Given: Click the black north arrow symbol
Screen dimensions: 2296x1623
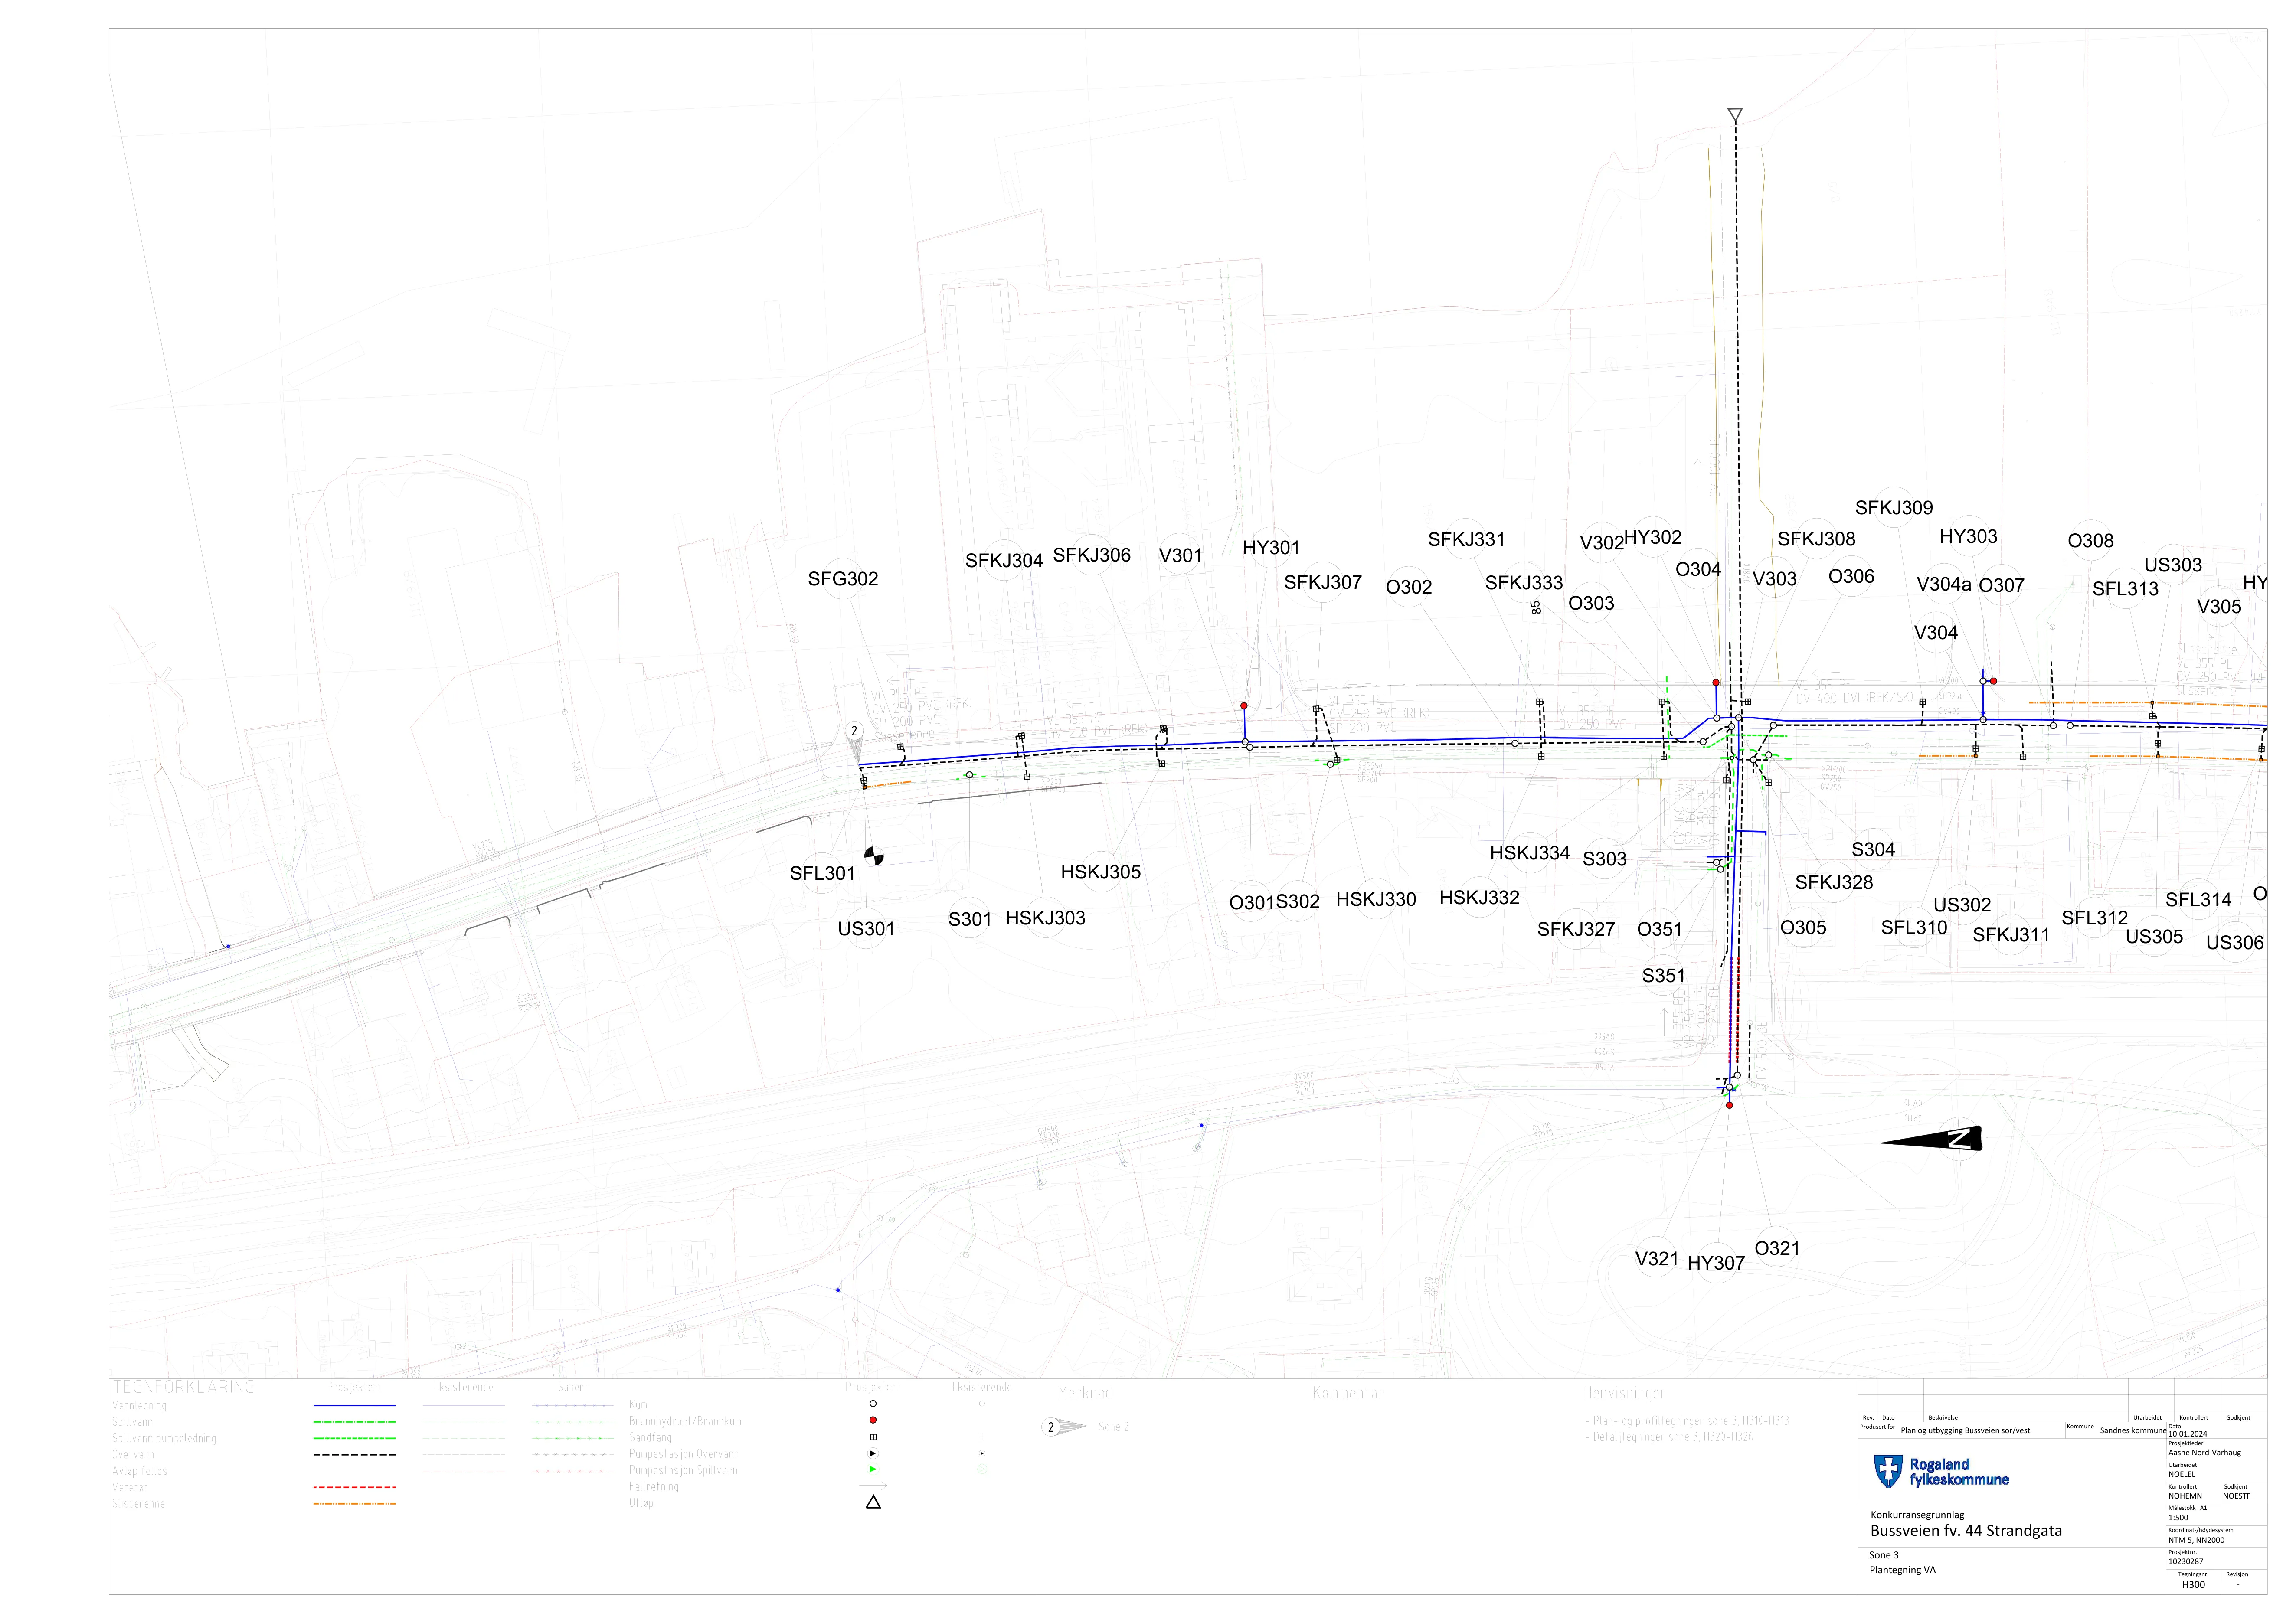Looking at the screenshot, I should click(x=1931, y=1139).
